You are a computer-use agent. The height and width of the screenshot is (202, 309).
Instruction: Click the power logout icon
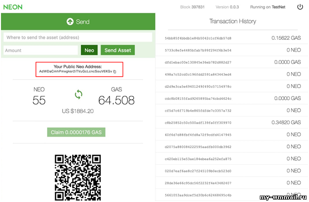[x=300, y=7]
